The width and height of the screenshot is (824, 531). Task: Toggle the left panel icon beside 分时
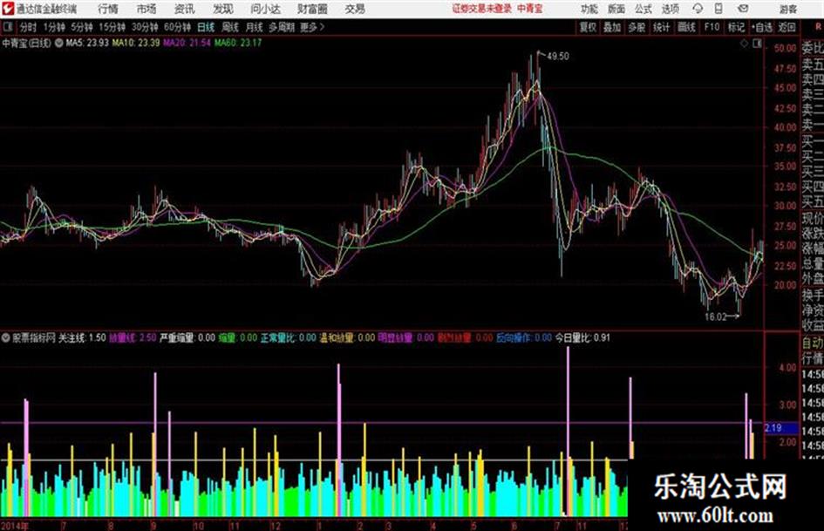pos(7,27)
